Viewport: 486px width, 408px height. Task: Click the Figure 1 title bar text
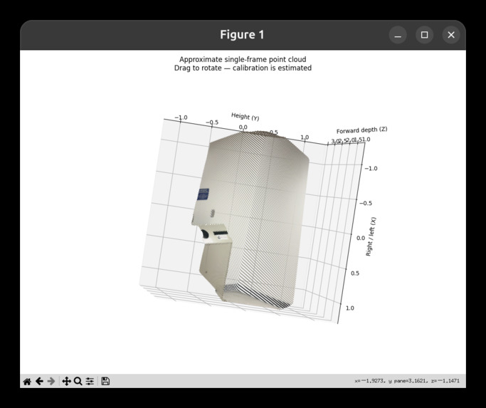tap(242, 35)
